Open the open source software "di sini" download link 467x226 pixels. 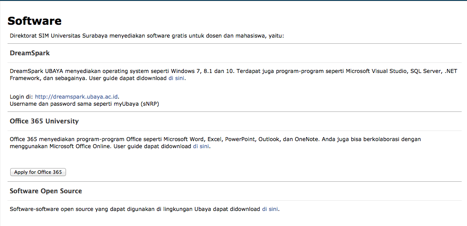point(270,209)
